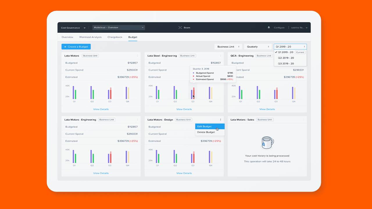
Task: Open the Business Unit filter dropdown
Action: pyautogui.click(x=228, y=47)
